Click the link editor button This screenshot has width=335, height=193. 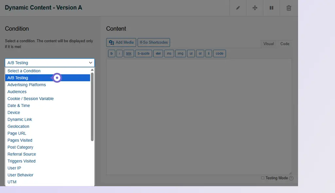click(129, 54)
